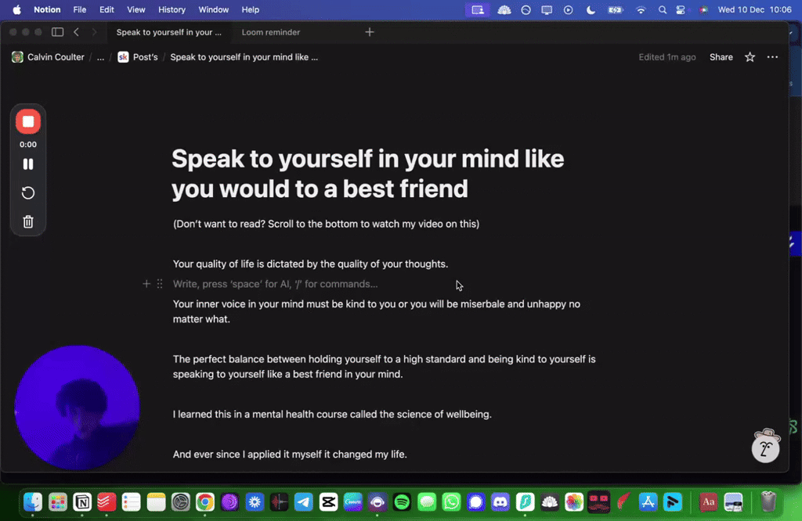The image size is (802, 521).
Task: Restart the current recording
Action: coord(28,192)
